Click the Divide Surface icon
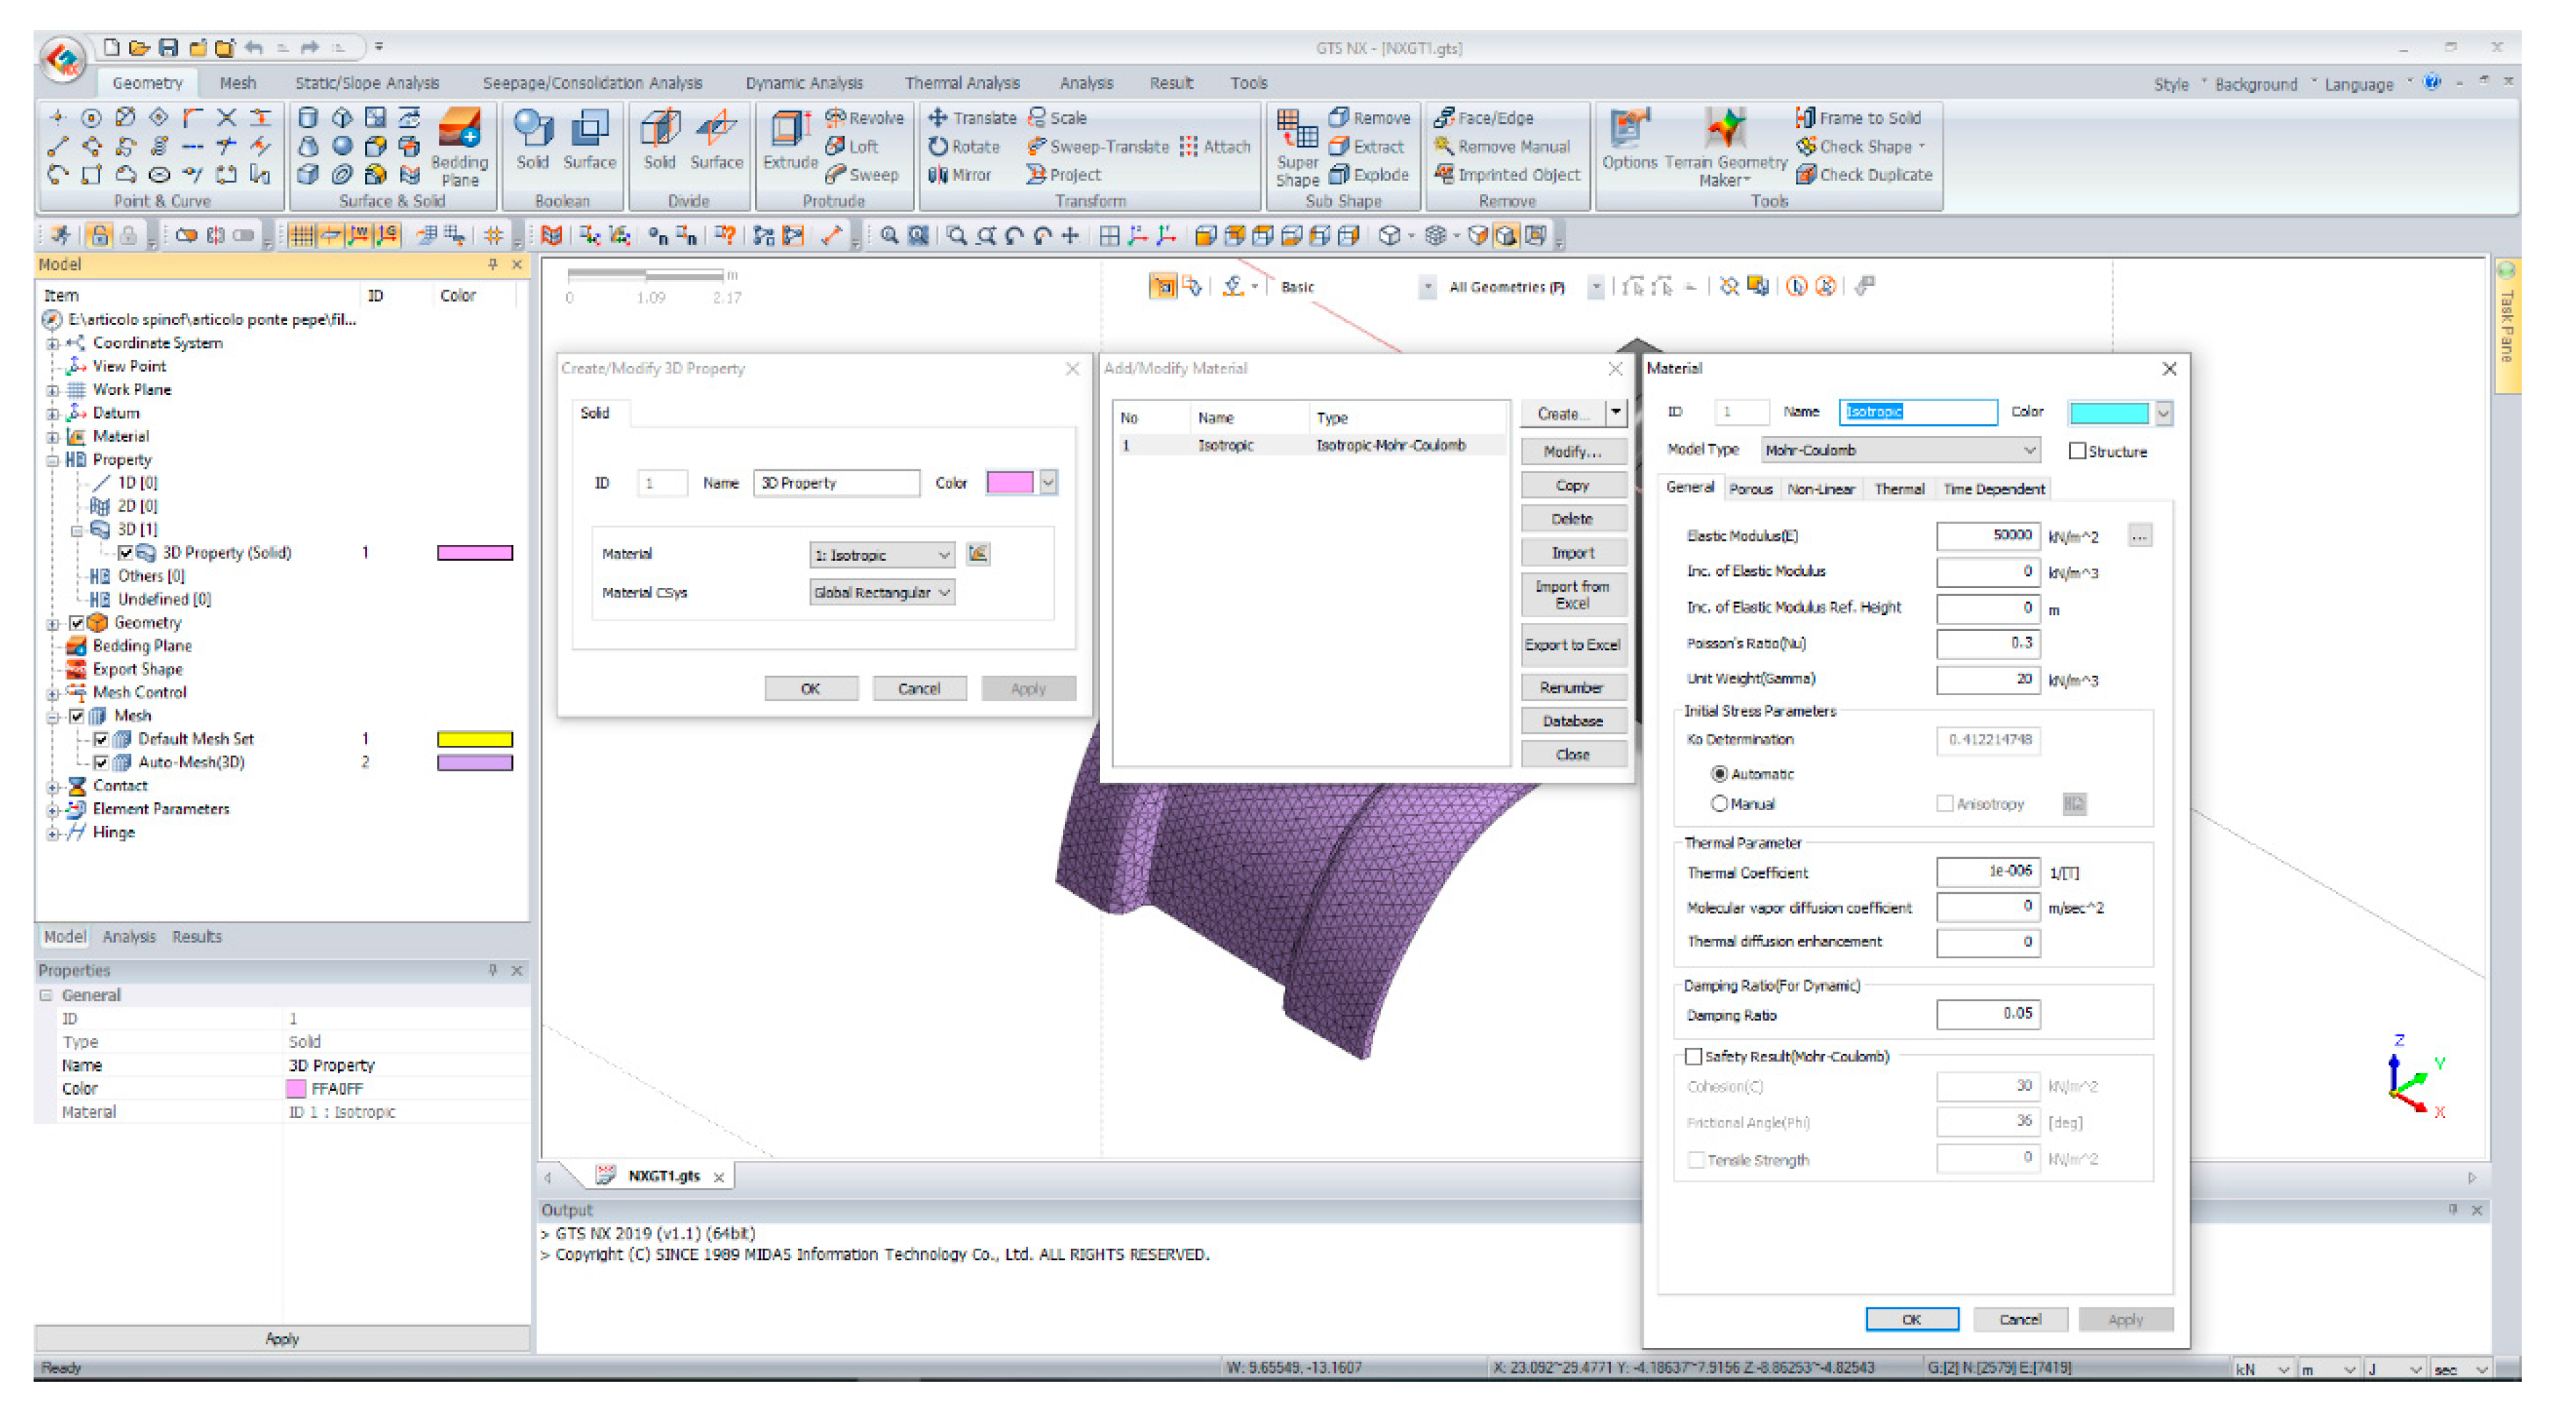This screenshot has width=2576, height=1411. click(x=716, y=140)
